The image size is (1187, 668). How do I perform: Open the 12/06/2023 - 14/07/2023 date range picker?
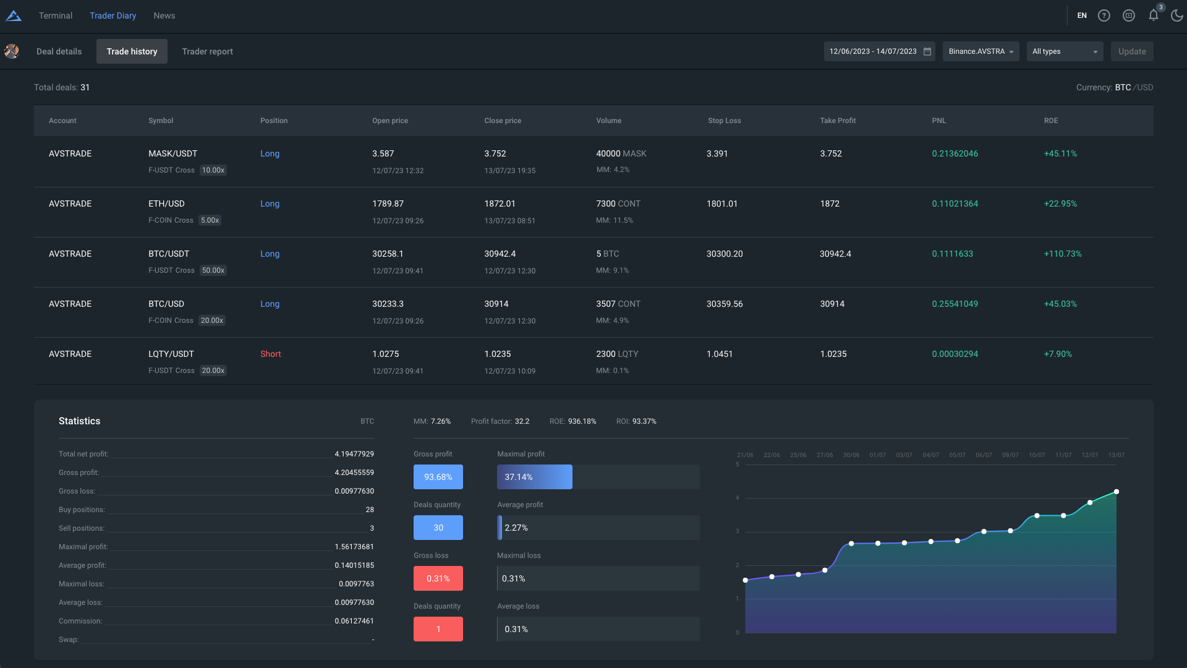click(x=873, y=52)
